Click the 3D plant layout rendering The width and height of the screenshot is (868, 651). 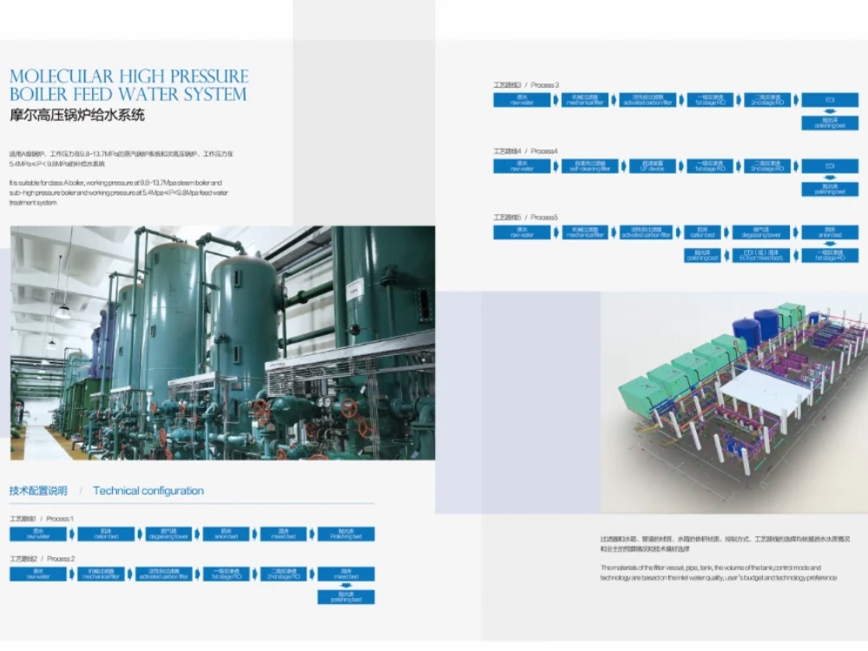click(733, 401)
